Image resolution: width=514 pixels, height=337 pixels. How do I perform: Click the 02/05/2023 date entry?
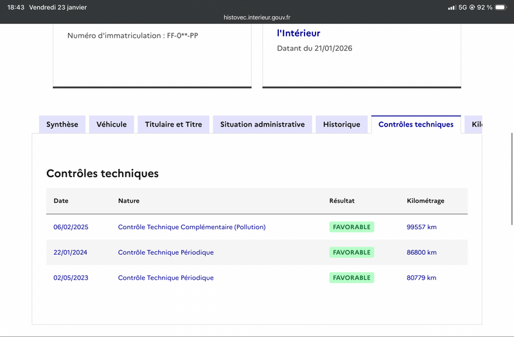click(71, 278)
